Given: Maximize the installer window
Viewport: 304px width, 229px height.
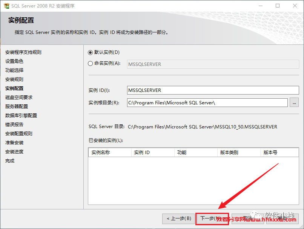Looking at the screenshot, I should [x=278, y=6].
